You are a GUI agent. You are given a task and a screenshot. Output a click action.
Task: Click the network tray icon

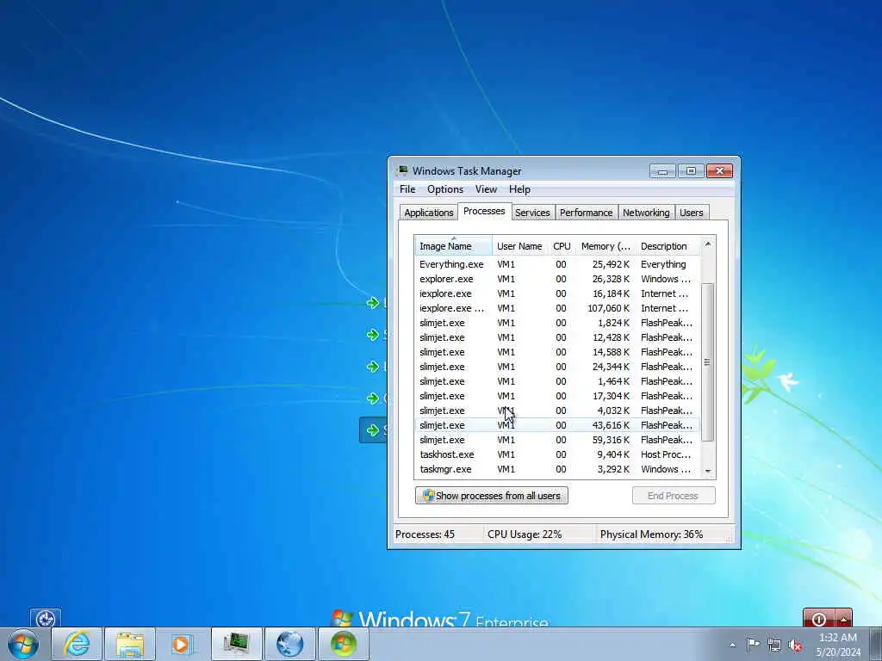point(774,646)
